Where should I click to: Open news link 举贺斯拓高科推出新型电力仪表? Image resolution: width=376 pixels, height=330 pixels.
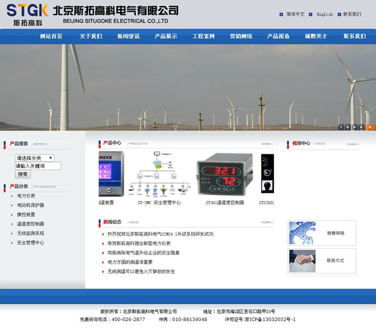point(139,243)
